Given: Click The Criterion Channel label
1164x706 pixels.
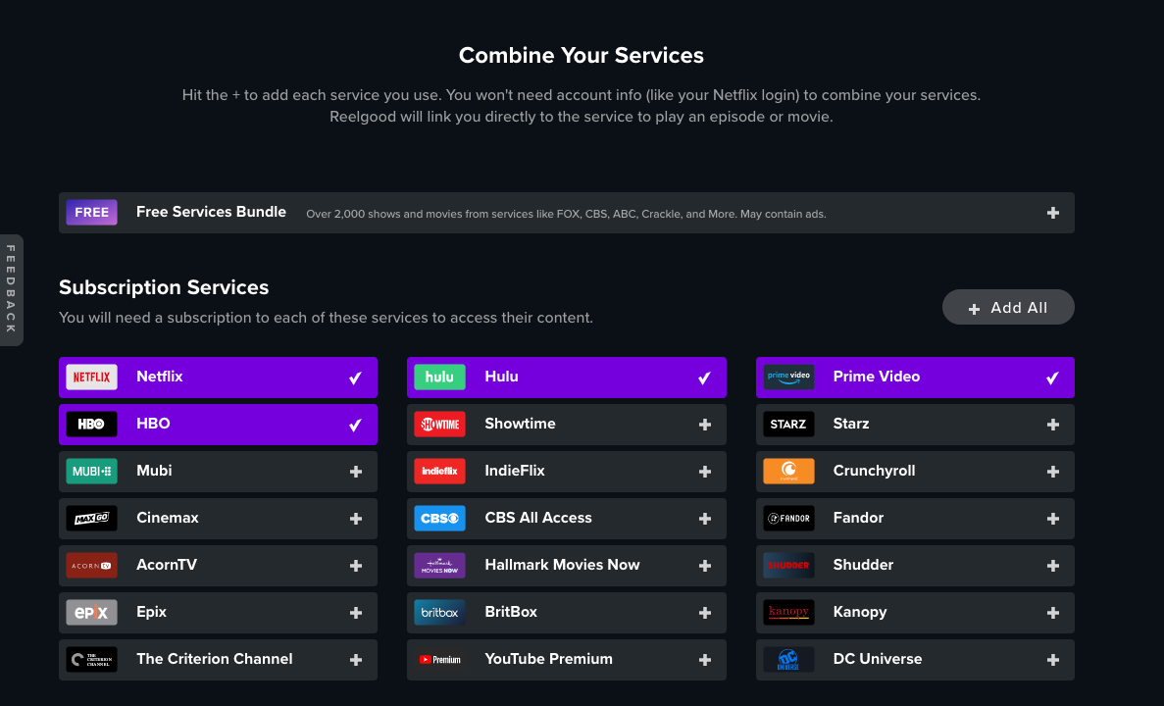Looking at the screenshot, I should (215, 659).
